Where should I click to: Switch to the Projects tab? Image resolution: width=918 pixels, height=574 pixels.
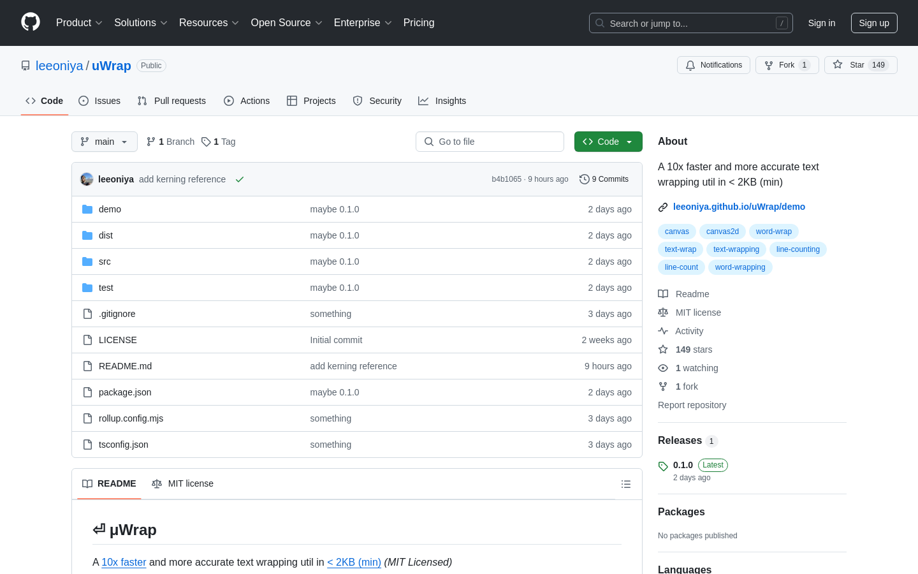point(311,101)
